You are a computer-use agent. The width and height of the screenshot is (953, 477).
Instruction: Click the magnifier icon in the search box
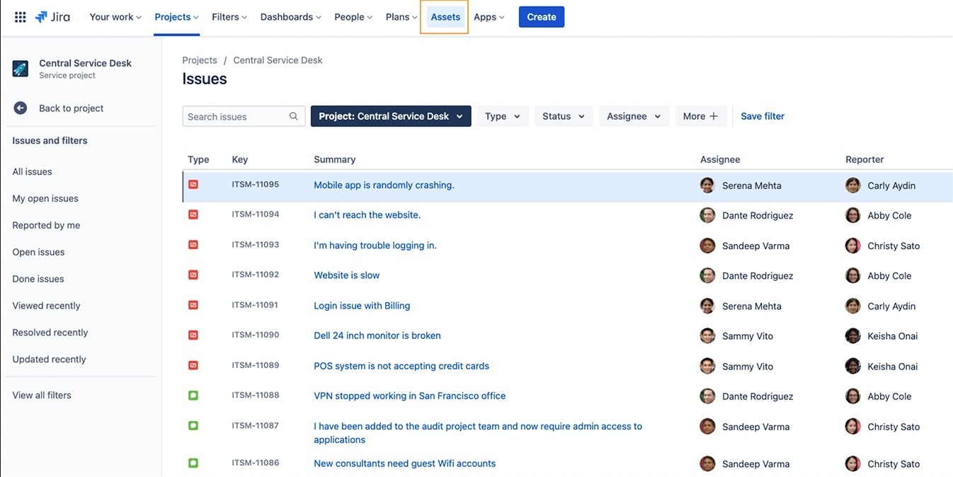click(293, 115)
